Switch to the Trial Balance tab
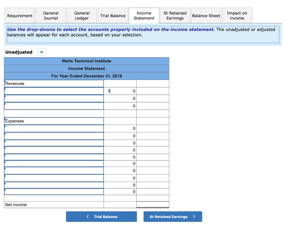Viewport: 286px width, 228px height. [113, 15]
